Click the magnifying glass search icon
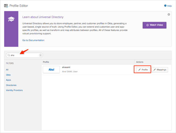Screen dimensions: 176x133 9,55
